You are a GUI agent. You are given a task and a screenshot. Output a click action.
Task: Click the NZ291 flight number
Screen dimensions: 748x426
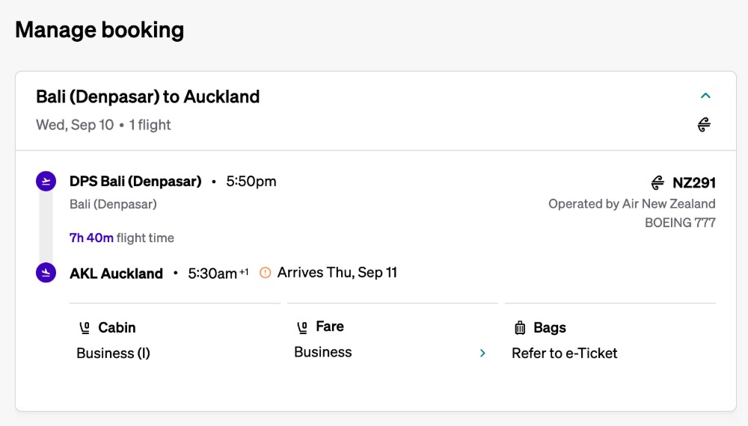(694, 182)
